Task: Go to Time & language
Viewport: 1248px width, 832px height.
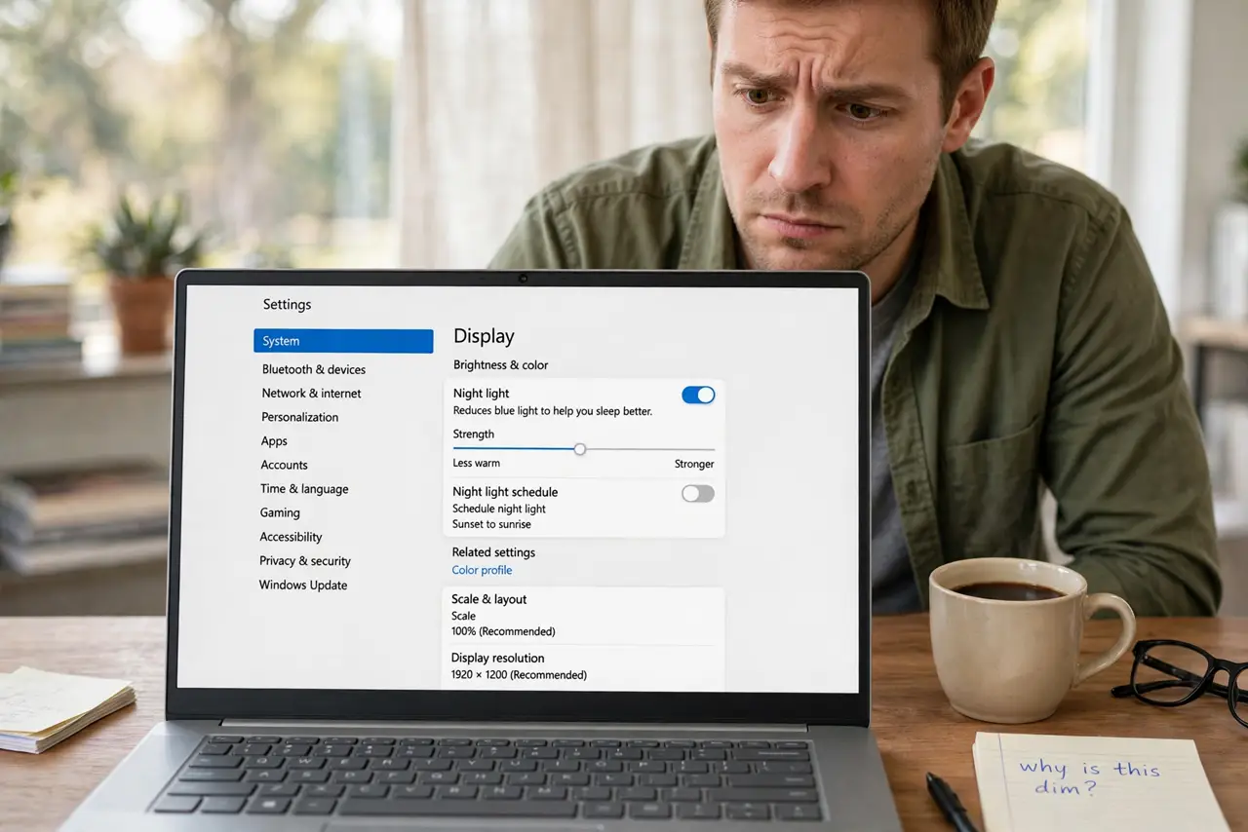Action: tap(304, 489)
